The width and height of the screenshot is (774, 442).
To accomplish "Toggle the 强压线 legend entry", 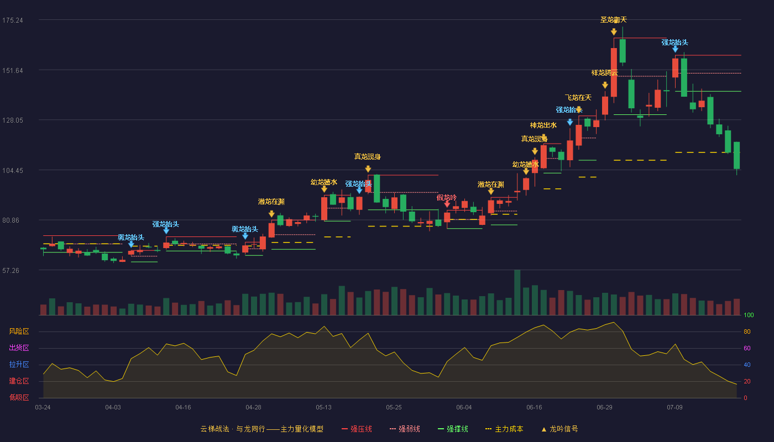I will coord(357,429).
